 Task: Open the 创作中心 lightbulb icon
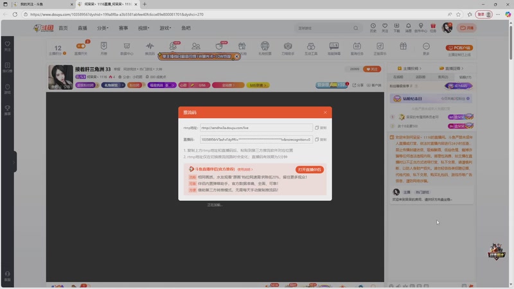(x=421, y=28)
